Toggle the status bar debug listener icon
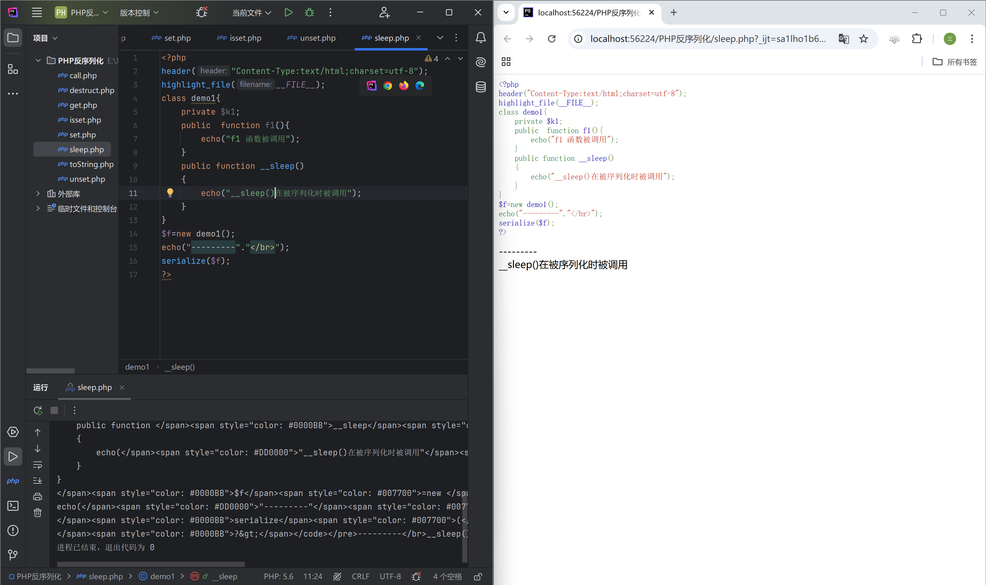 tap(416, 577)
